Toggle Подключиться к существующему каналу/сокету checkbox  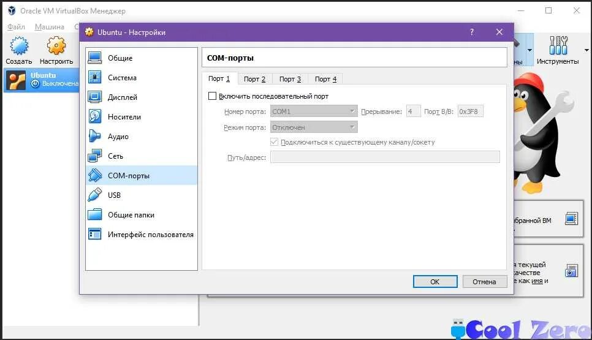point(274,142)
